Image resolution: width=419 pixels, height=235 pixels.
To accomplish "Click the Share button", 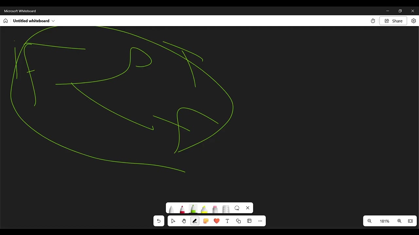I will (x=393, y=21).
